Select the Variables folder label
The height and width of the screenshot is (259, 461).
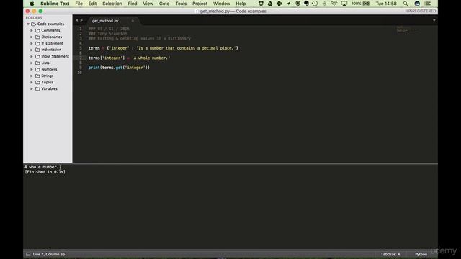(49, 88)
